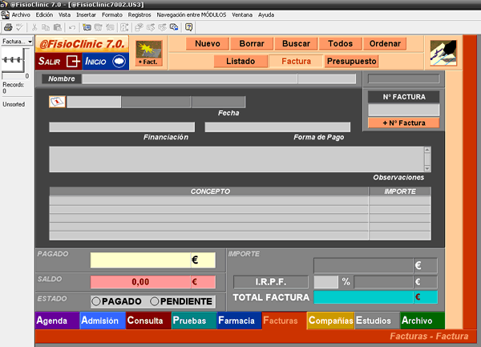Screen dimensions: 481x347
Task: Open the Forma de Pago field dropdown
Action: (277, 127)
